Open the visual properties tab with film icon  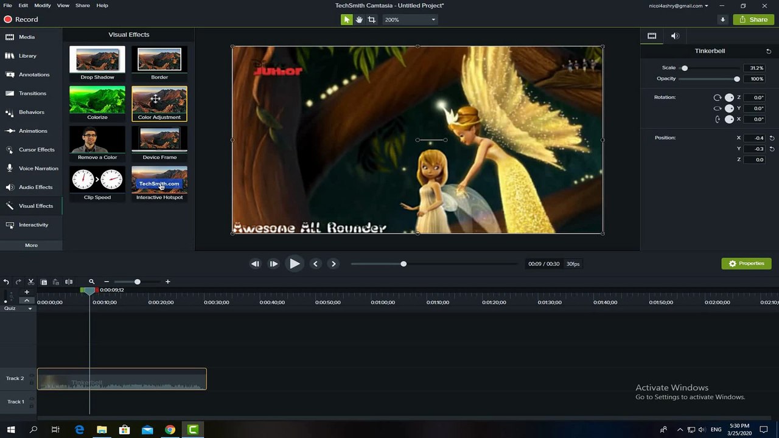coord(652,36)
